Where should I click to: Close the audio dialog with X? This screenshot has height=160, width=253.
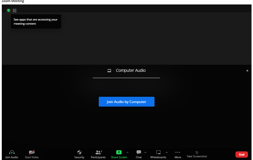coord(247,71)
